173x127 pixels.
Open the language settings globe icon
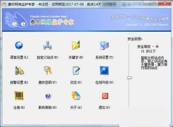click(x=19, y=45)
